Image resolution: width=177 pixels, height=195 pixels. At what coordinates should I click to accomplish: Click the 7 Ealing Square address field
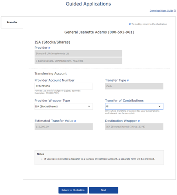(x=78, y=61)
